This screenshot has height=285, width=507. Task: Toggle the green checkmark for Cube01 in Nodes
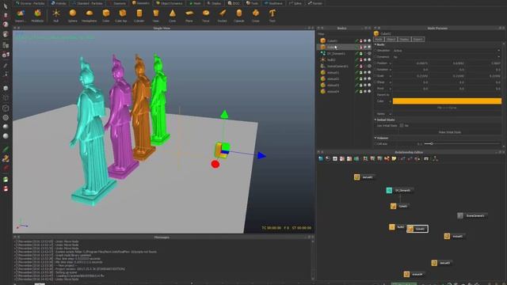pos(356,40)
